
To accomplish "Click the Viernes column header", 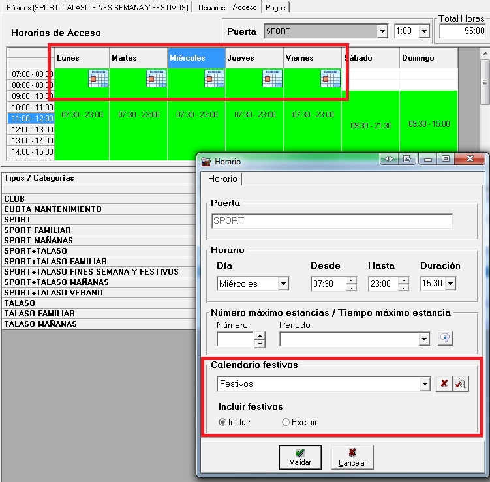I will tap(313, 58).
